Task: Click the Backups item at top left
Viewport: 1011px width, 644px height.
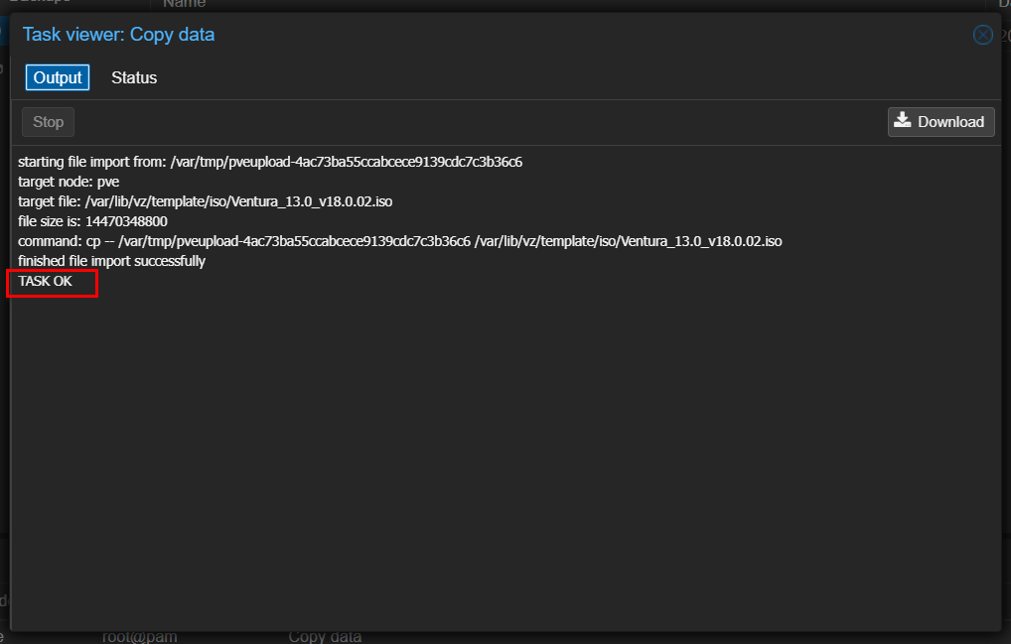Action: (40, 3)
